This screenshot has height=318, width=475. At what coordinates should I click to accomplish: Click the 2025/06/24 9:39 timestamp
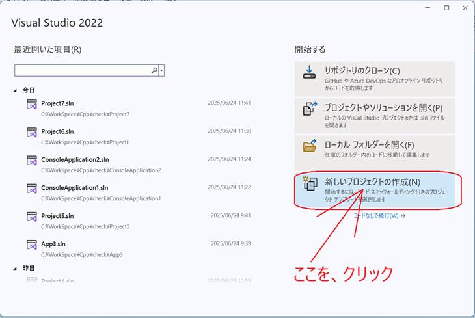point(231,243)
